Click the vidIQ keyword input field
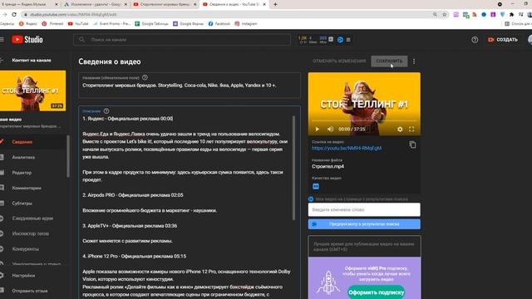532x299 pixels. click(364, 209)
